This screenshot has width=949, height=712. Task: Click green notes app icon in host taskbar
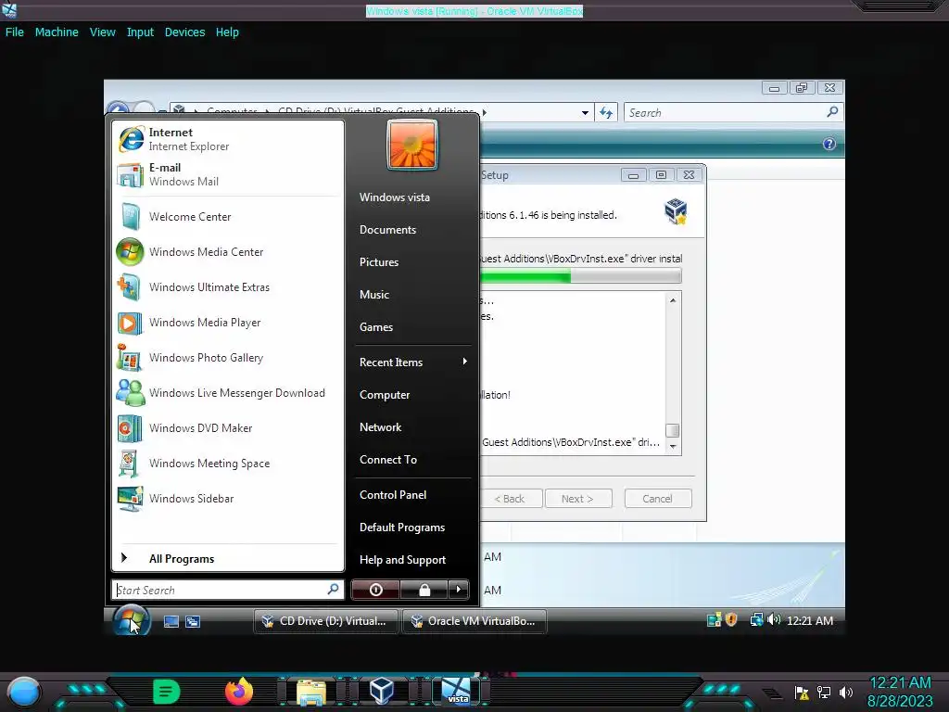167,691
